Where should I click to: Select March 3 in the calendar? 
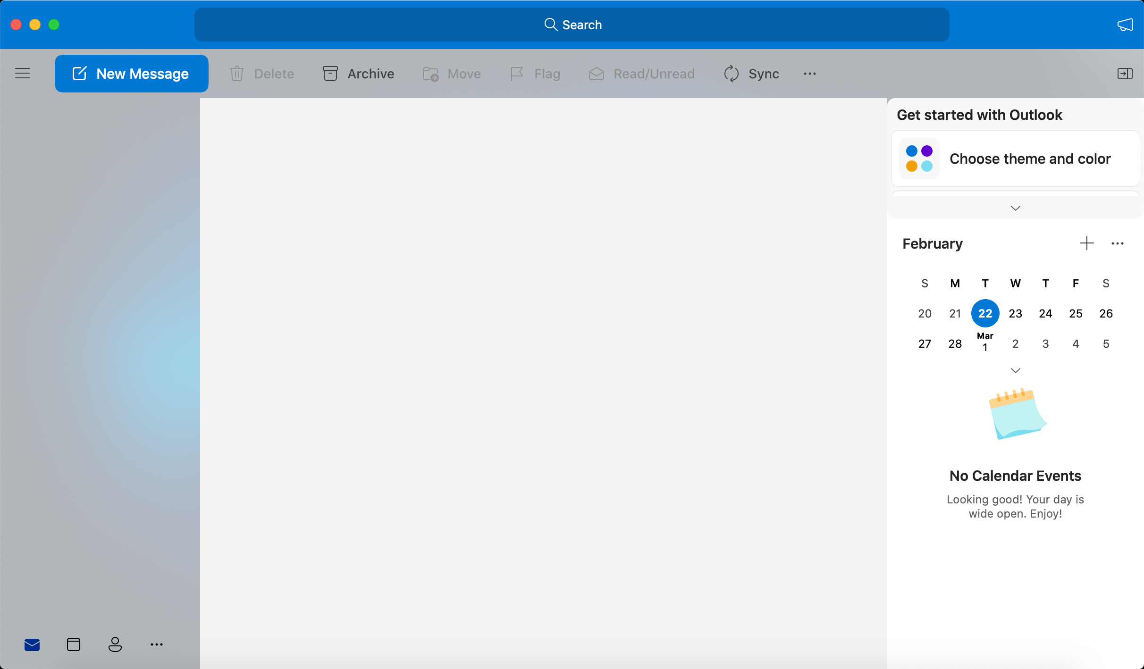1046,343
